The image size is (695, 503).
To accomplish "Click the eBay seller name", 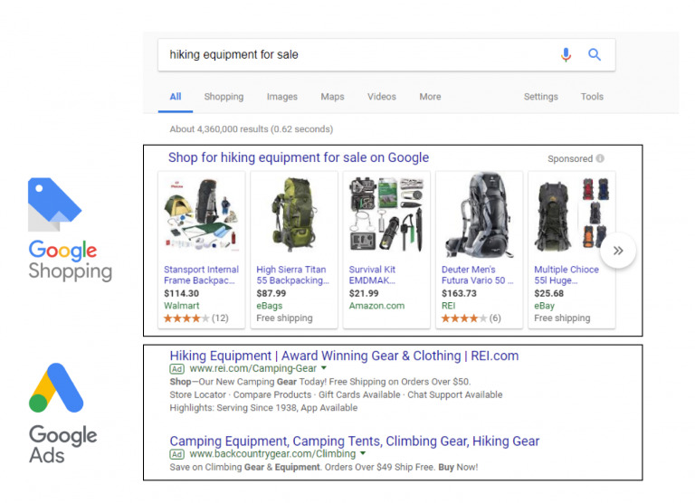I will tap(544, 306).
